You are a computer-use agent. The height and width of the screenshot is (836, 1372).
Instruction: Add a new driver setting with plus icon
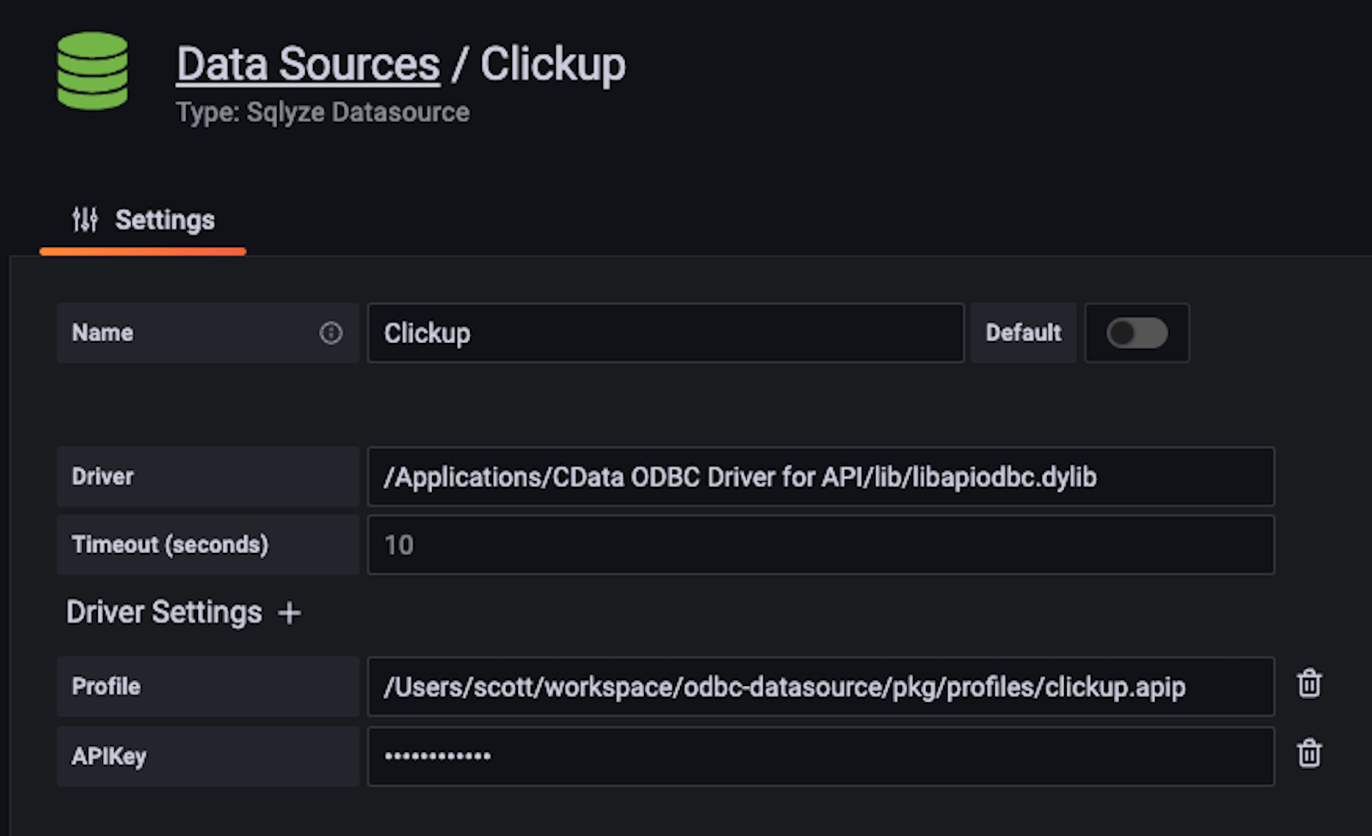click(x=290, y=613)
